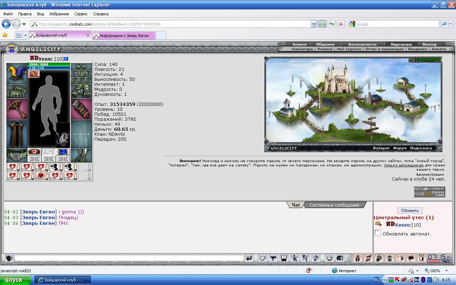The image size is (456, 285).
Task: Click 'Возврат' under the city map
Action: tap(381, 148)
